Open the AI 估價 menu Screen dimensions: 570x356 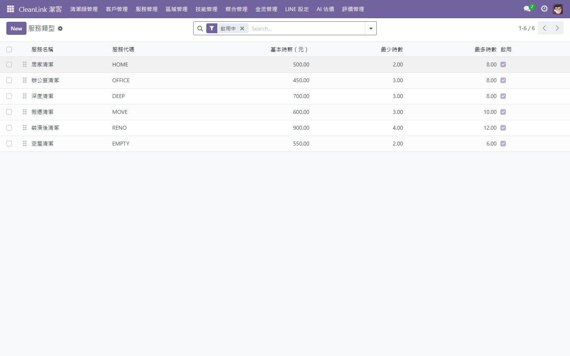pyautogui.click(x=325, y=9)
